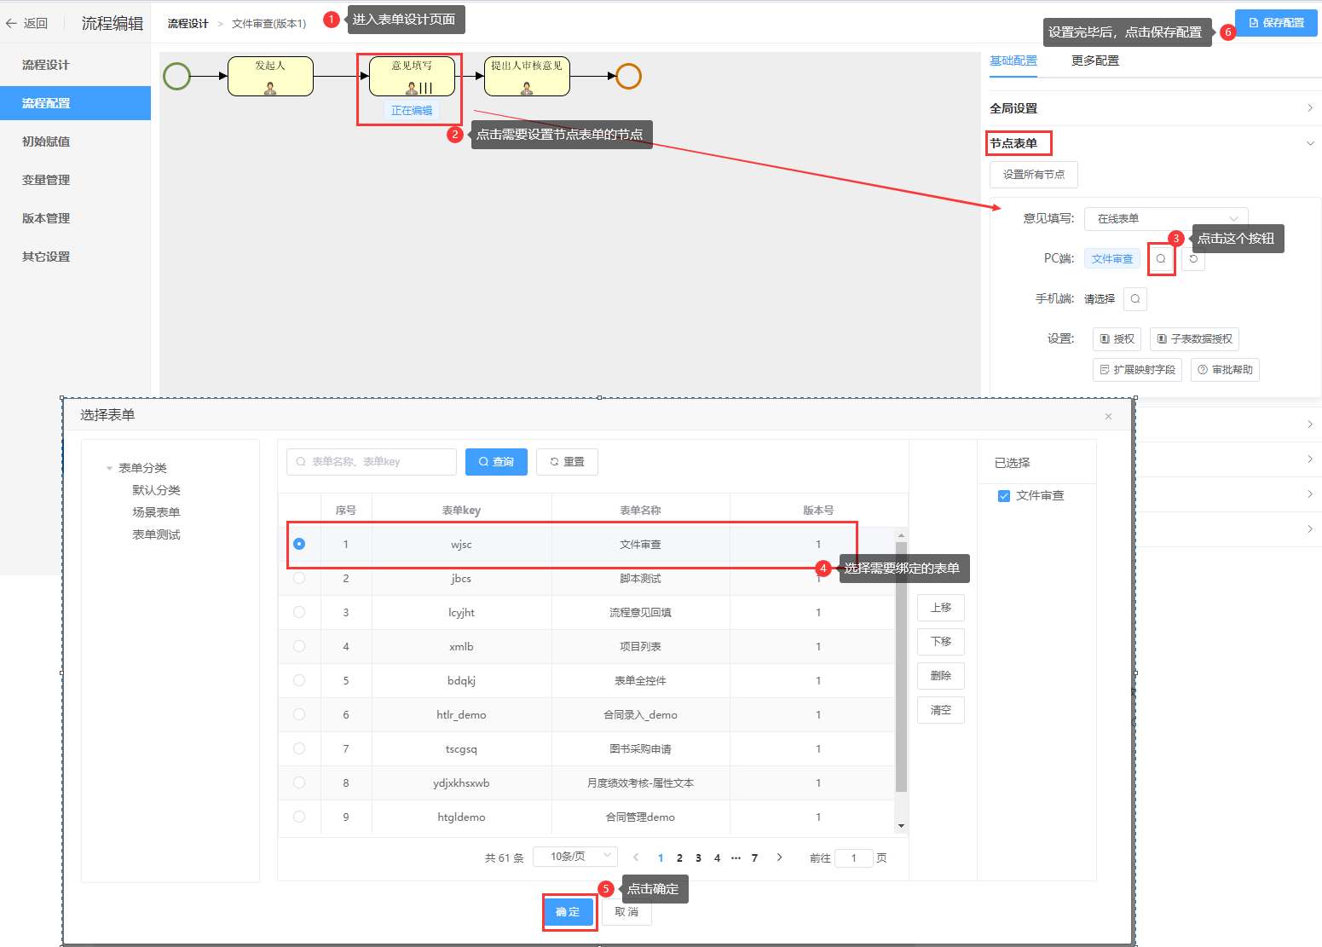Click the 流程设计 breadcrumb link
1322x947 pixels.
coord(188,24)
